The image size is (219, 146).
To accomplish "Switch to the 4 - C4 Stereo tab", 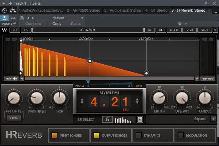I will point(156,11).
